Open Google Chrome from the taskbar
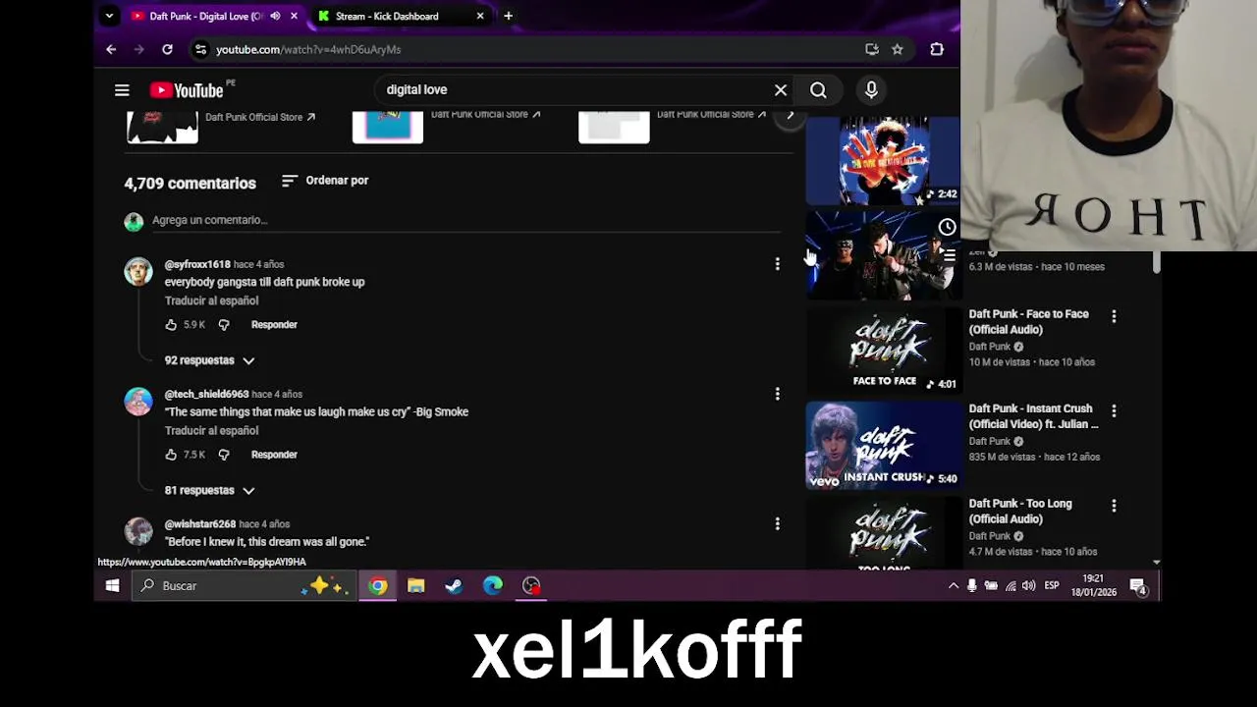This screenshot has height=707, width=1257. pos(378,586)
